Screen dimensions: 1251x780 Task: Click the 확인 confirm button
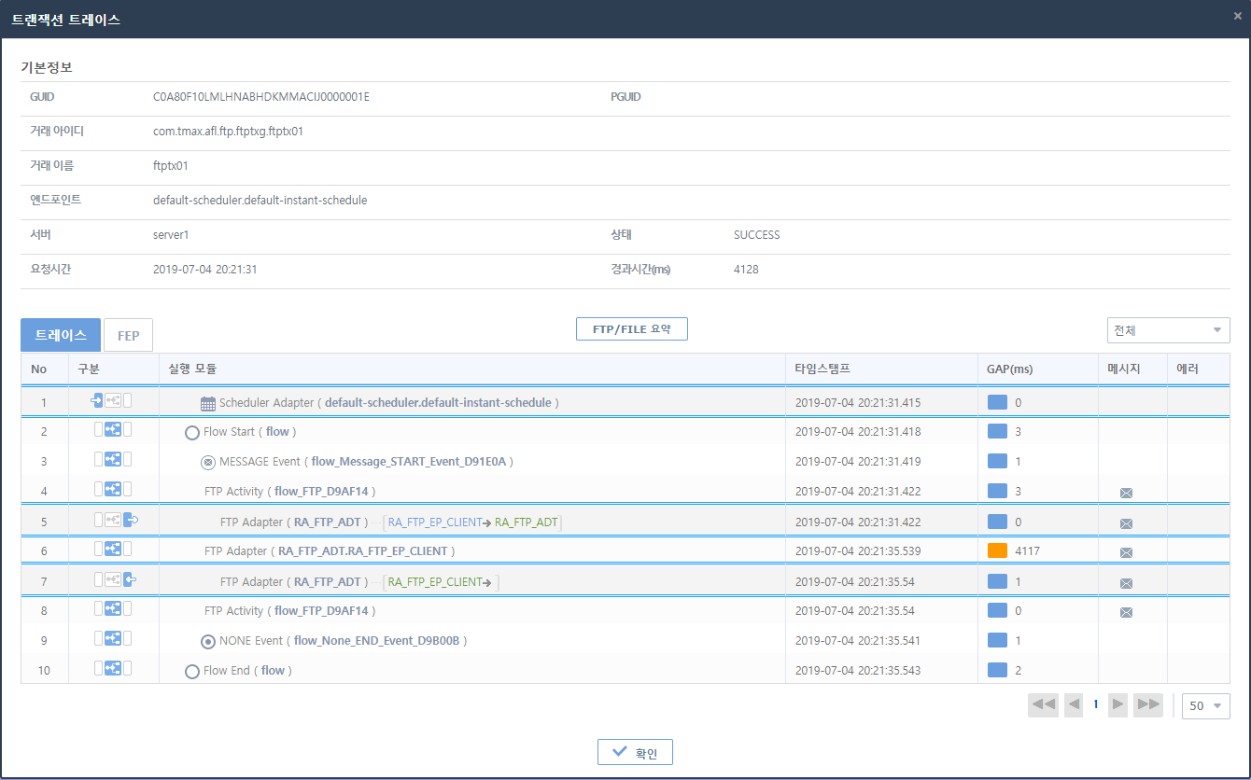click(x=635, y=752)
